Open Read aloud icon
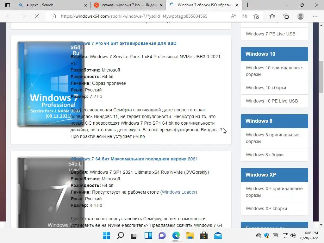This screenshot has height=243, width=324. [x=233, y=16]
